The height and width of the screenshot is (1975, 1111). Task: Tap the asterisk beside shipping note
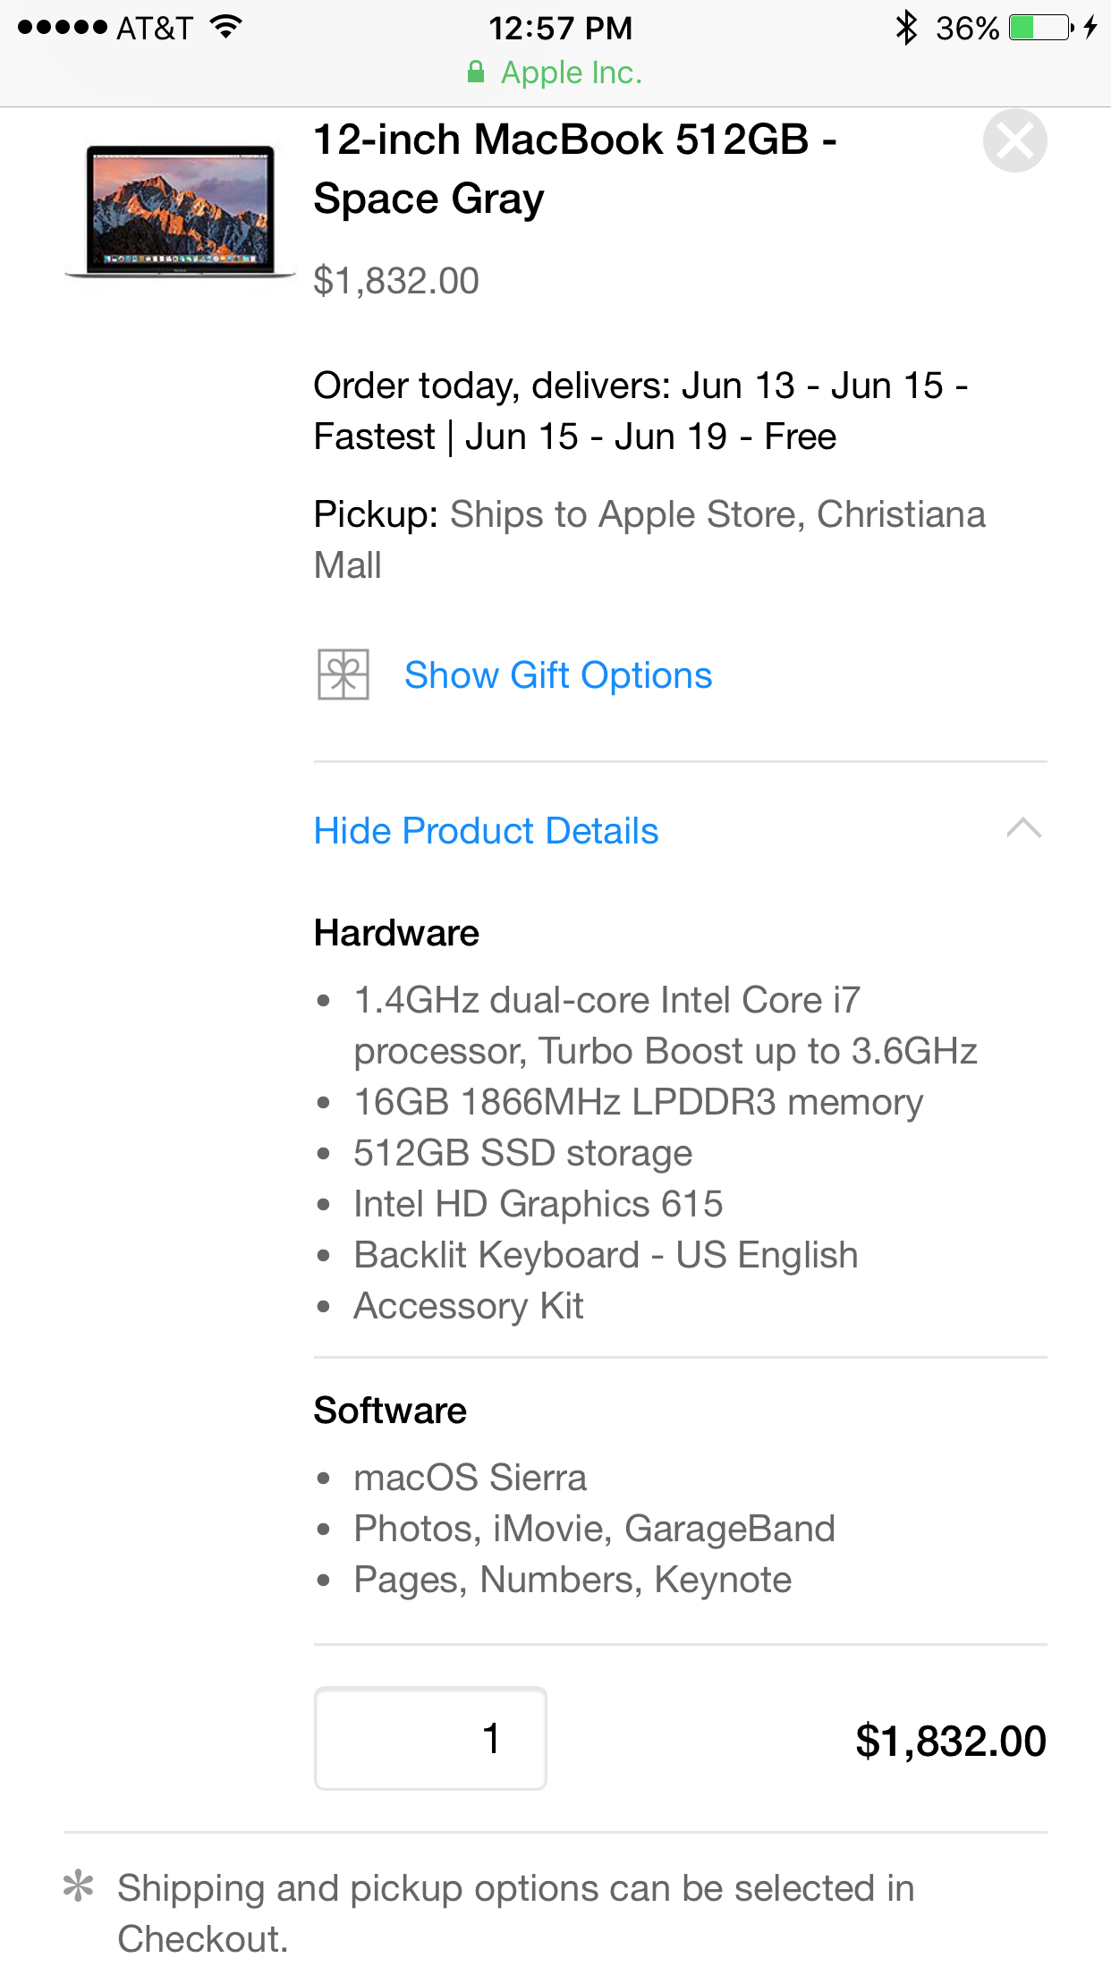click(x=79, y=1886)
